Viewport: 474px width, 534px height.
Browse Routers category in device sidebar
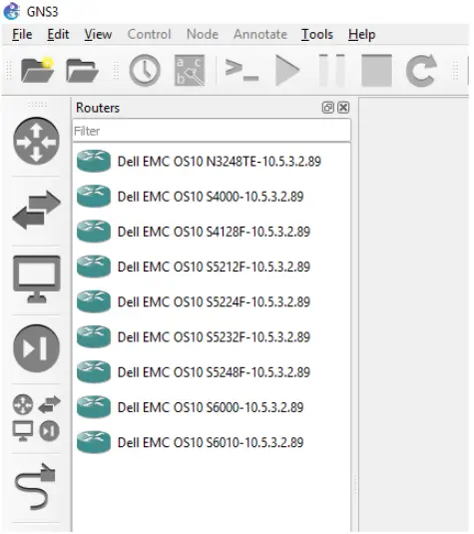click(x=37, y=141)
